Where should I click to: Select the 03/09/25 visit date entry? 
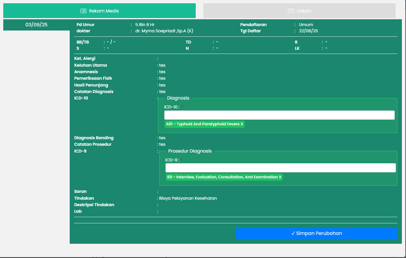36,25
